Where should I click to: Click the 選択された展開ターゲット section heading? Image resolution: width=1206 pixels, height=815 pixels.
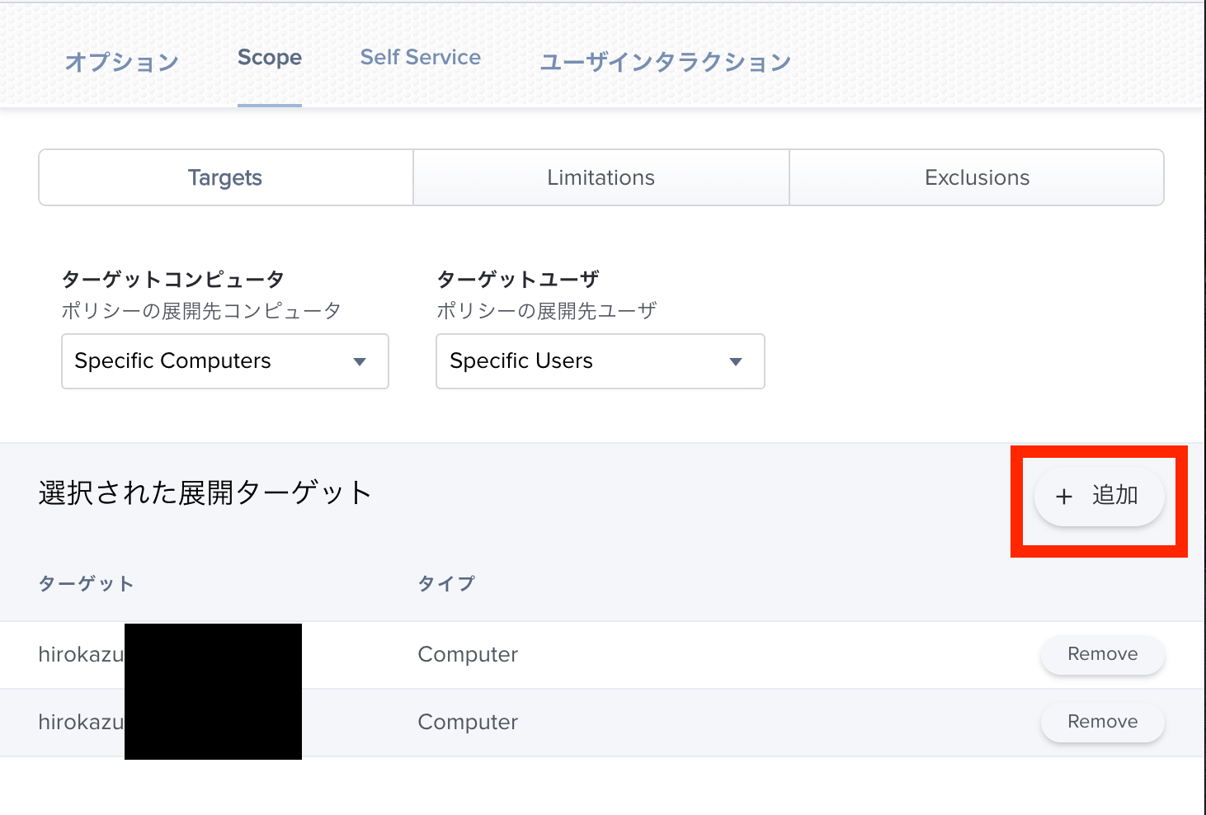[x=205, y=492]
